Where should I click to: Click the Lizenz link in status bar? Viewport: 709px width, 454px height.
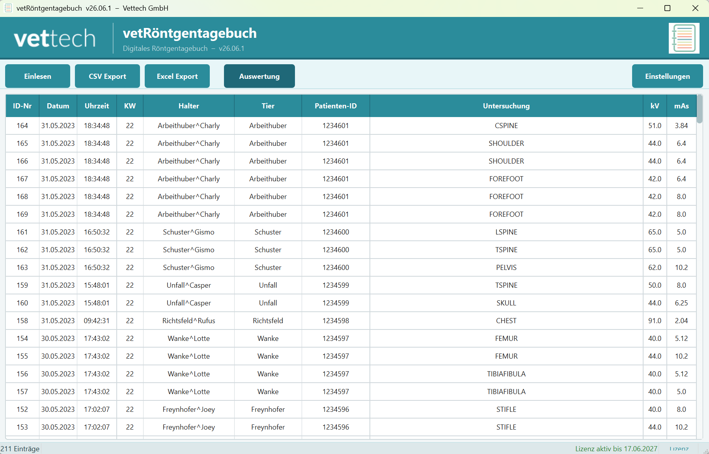click(679, 449)
